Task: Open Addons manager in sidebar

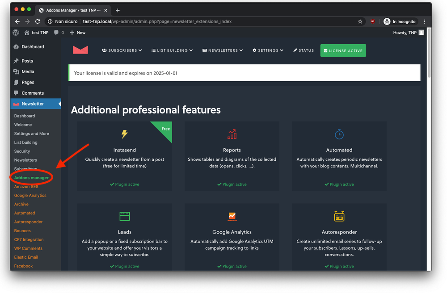Action: [x=31, y=178]
